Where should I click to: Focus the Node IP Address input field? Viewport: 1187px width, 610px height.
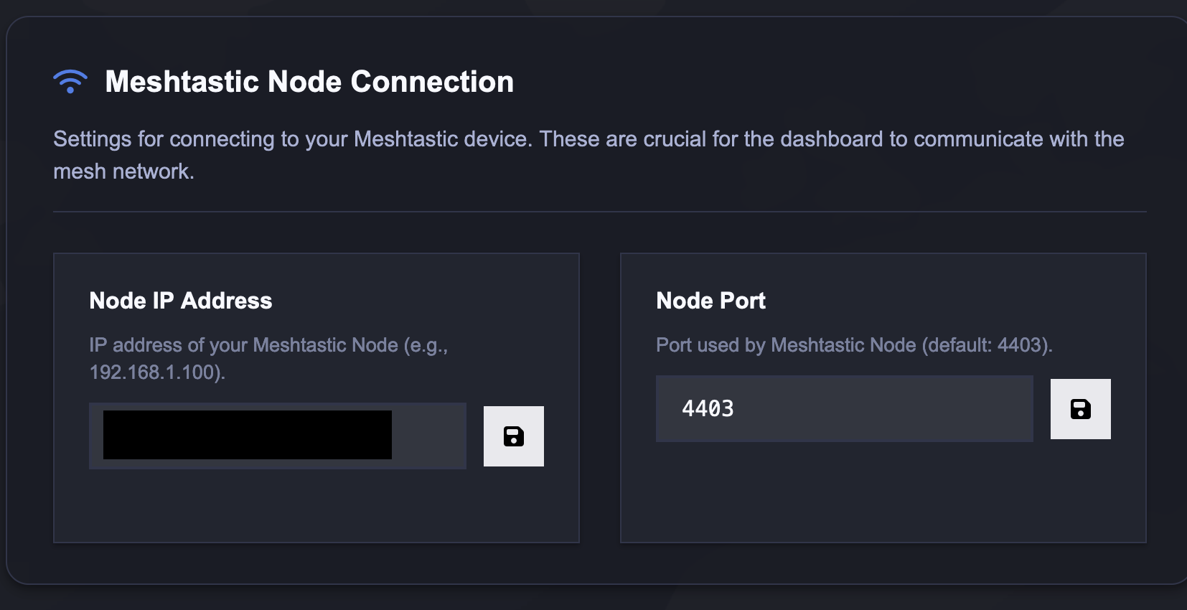pyautogui.click(x=278, y=436)
